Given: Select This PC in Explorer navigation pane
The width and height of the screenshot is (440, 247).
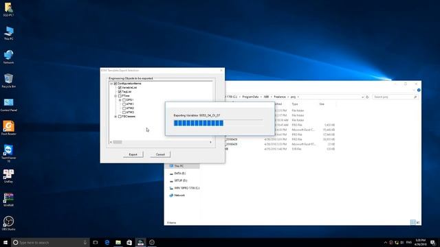Looking at the screenshot, I should tap(179, 166).
